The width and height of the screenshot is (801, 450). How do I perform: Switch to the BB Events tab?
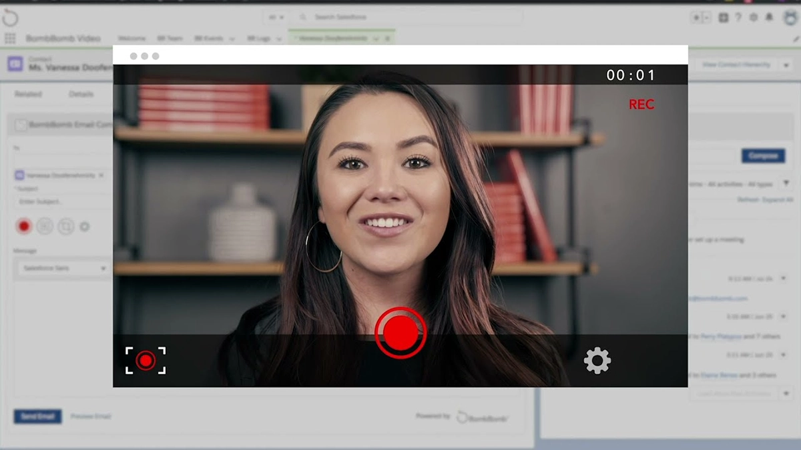209,39
